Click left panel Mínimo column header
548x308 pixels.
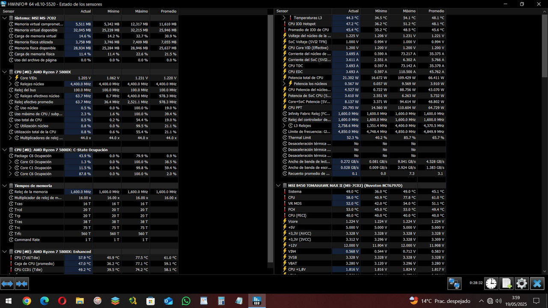[107, 11]
